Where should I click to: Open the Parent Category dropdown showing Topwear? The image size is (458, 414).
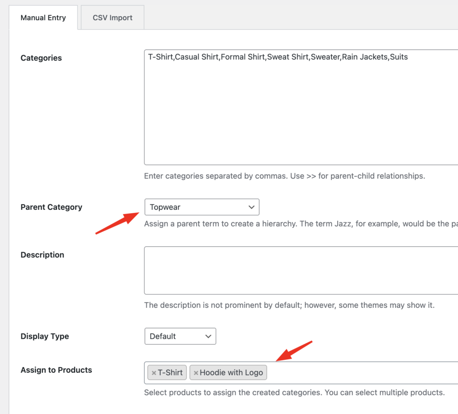click(x=202, y=207)
